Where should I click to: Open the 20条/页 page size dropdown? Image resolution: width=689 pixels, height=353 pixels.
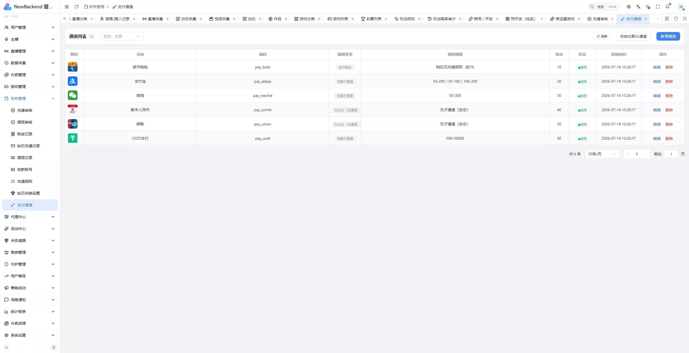pyautogui.click(x=602, y=154)
